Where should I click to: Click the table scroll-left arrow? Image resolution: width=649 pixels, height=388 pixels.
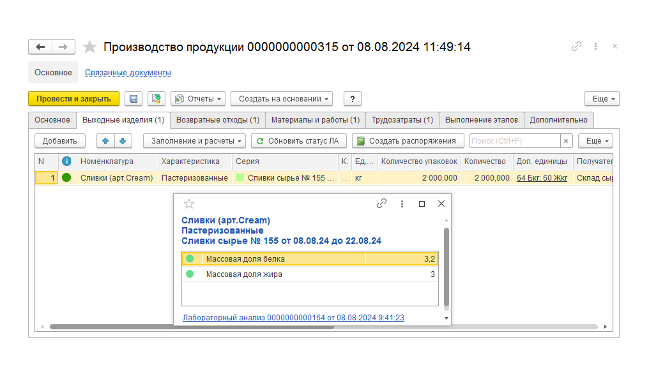[x=42, y=327]
